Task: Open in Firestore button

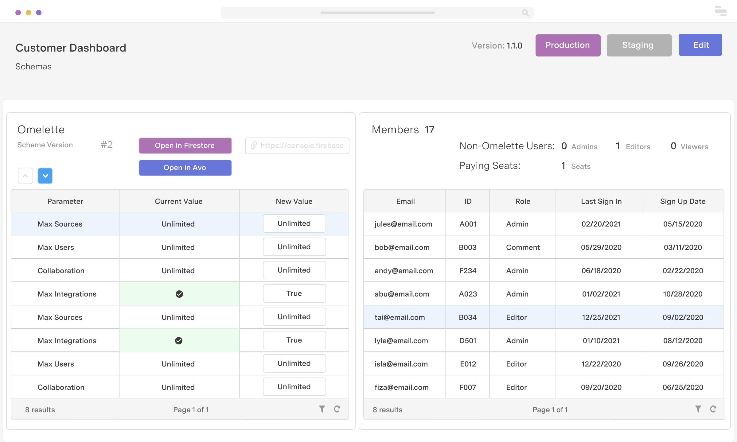Action: (x=185, y=145)
